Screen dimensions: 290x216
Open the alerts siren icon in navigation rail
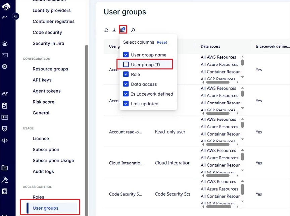point(5,43)
